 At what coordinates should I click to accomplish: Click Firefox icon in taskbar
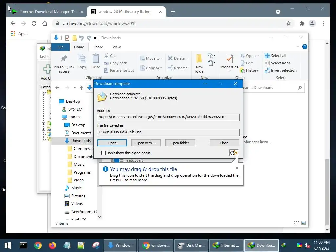tap(52, 245)
